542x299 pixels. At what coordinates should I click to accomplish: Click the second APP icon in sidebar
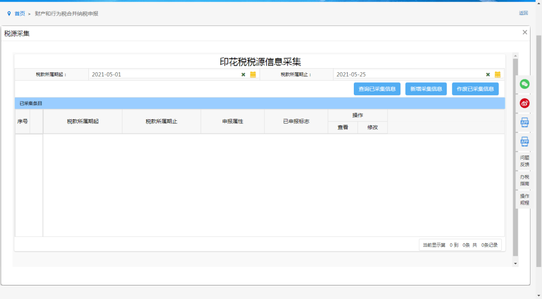(524, 141)
